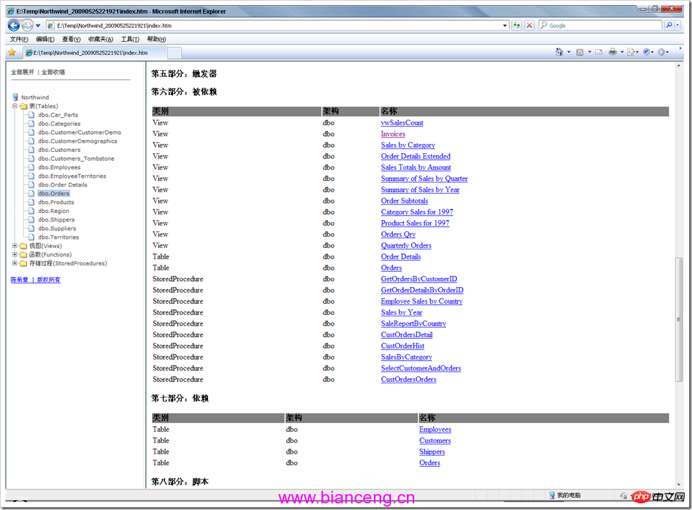The image size is (692, 510).
Task: Open the Sales by Category link
Action: click(x=408, y=145)
